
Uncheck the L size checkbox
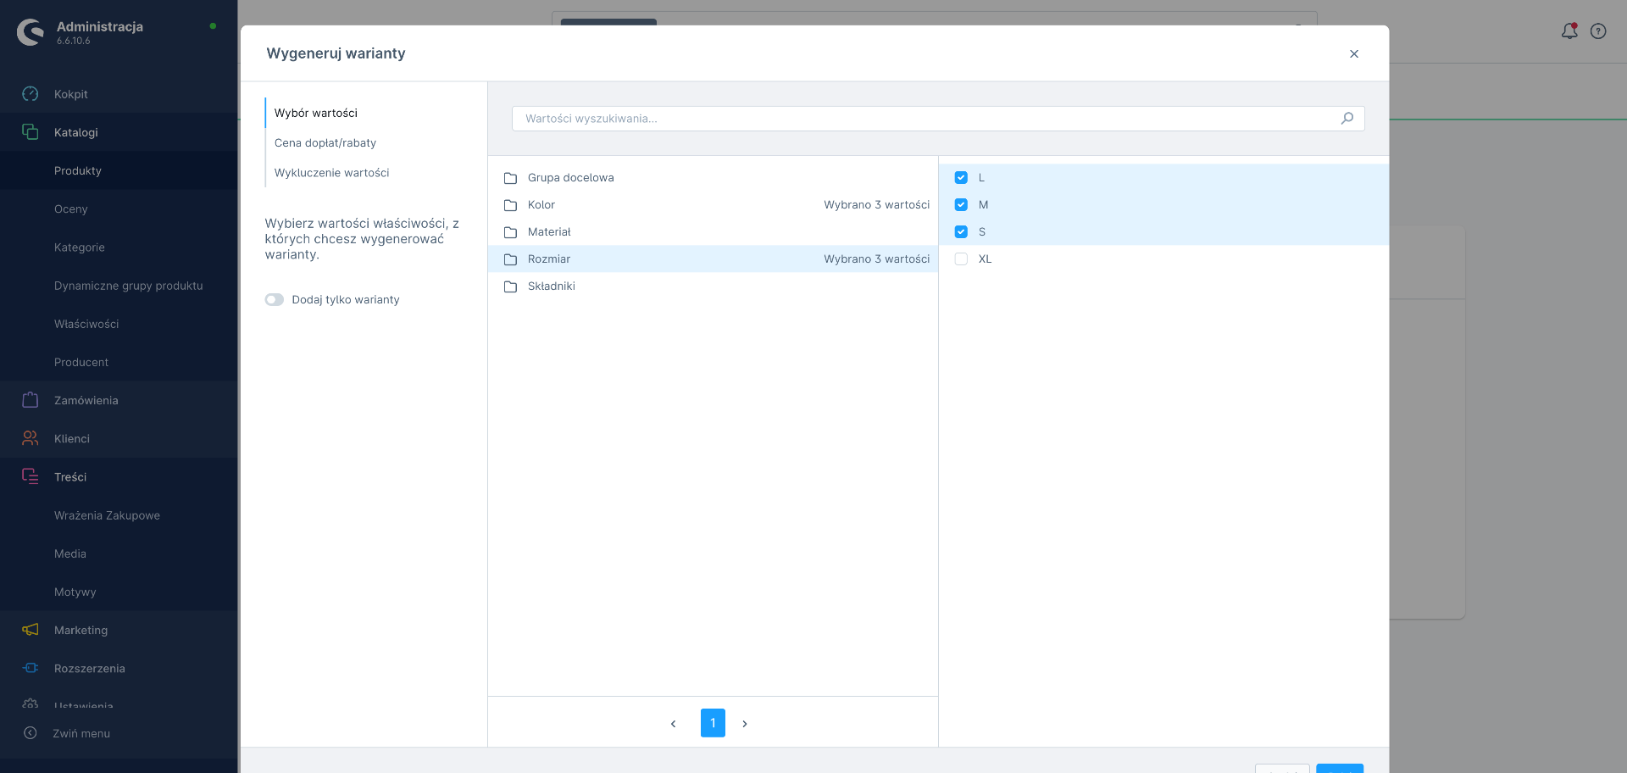(x=961, y=178)
